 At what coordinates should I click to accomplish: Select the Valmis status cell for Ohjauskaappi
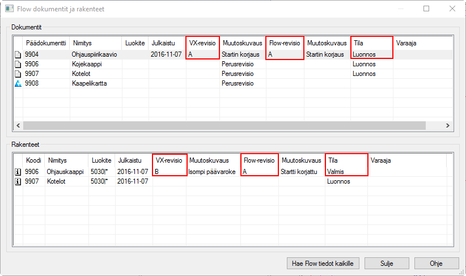click(x=346, y=172)
